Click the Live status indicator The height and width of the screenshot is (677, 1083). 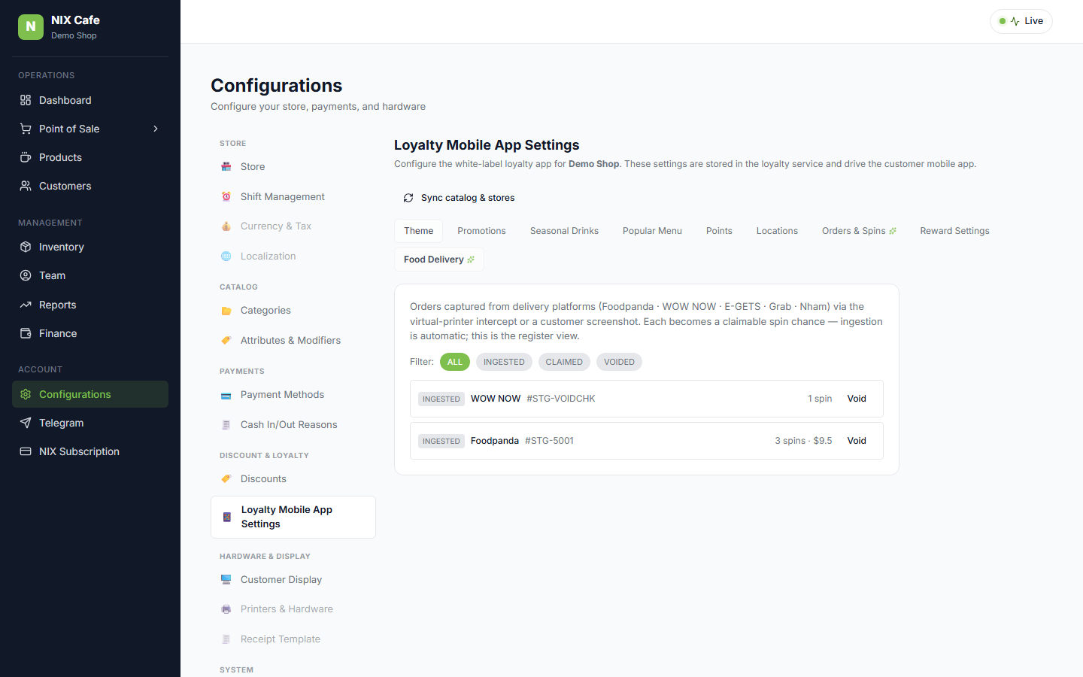(1021, 21)
